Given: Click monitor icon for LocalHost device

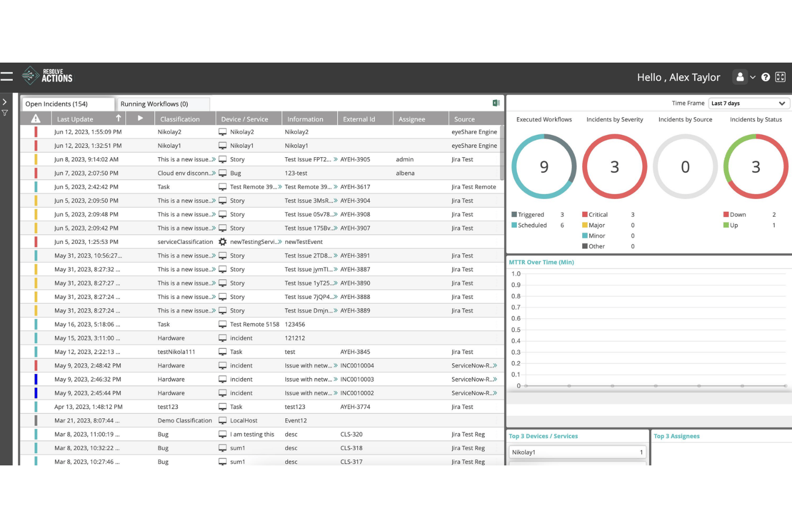Looking at the screenshot, I should pyautogui.click(x=223, y=420).
